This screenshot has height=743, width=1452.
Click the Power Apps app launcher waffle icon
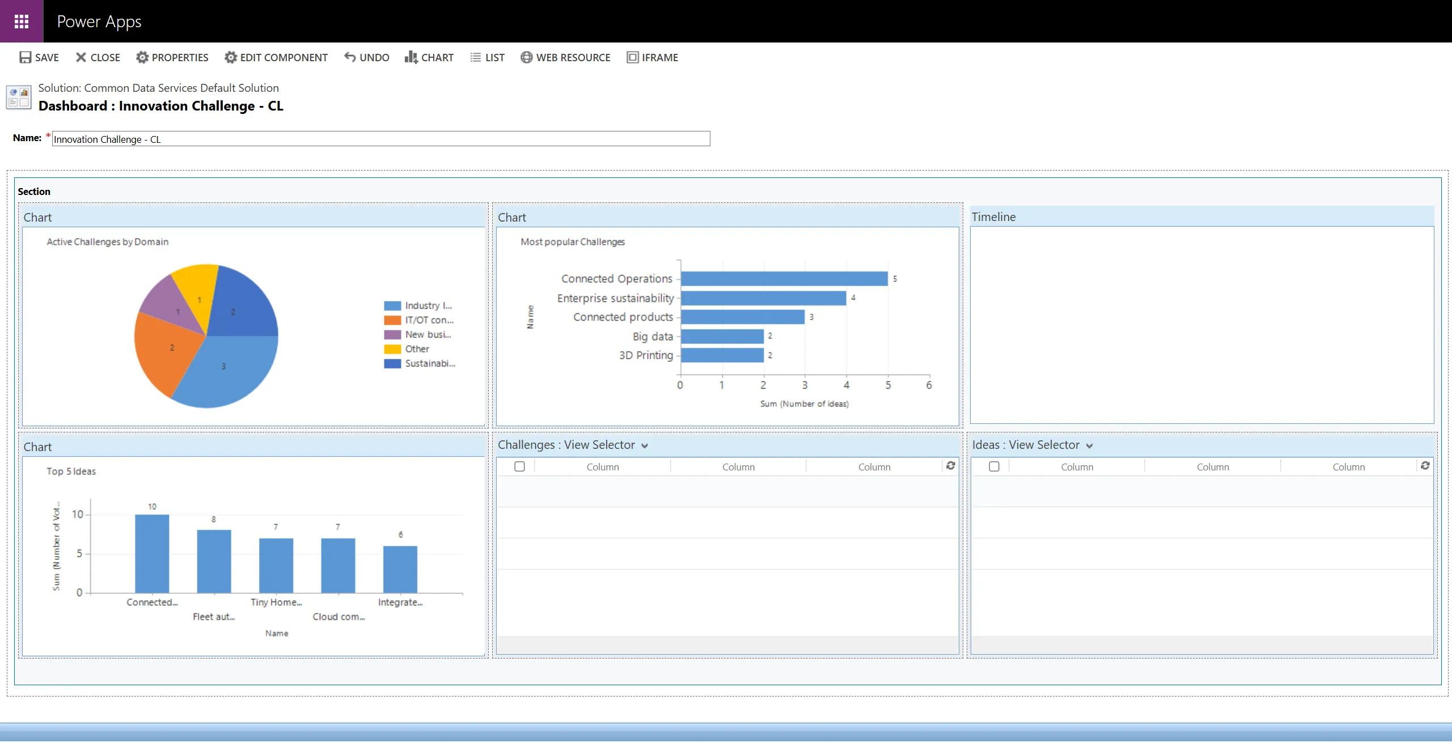[x=21, y=21]
